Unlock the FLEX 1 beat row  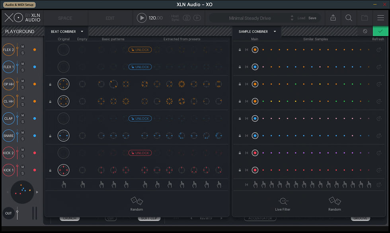click(x=140, y=67)
